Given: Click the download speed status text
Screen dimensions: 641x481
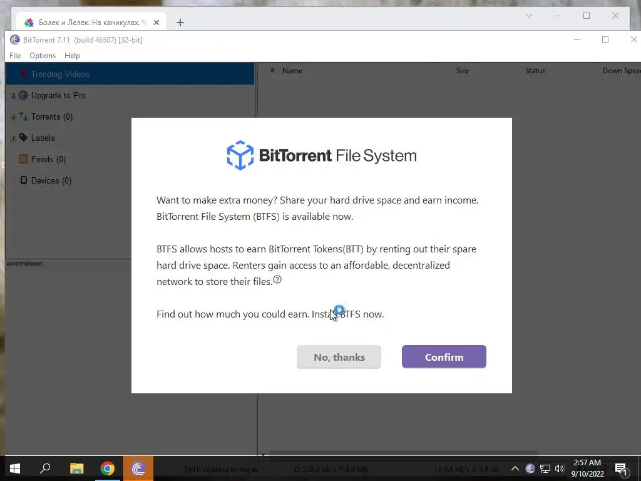Looking at the screenshot, I should (x=331, y=470).
